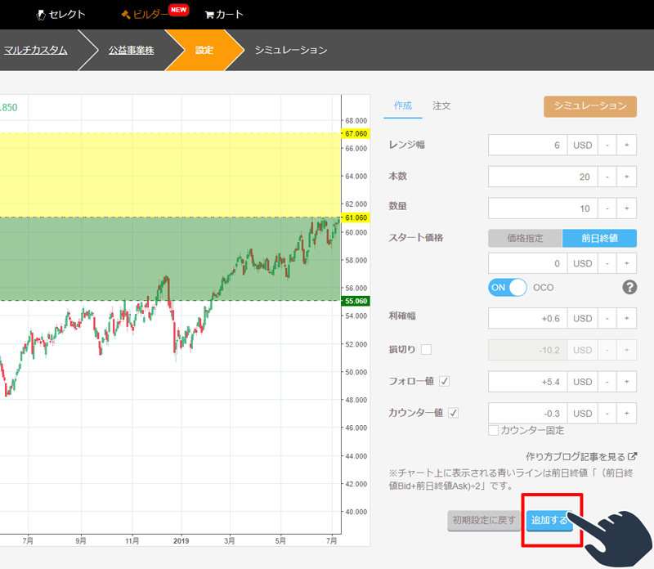The width and height of the screenshot is (654, 569).
Task: Select 前日終値 start price option
Action: (599, 238)
